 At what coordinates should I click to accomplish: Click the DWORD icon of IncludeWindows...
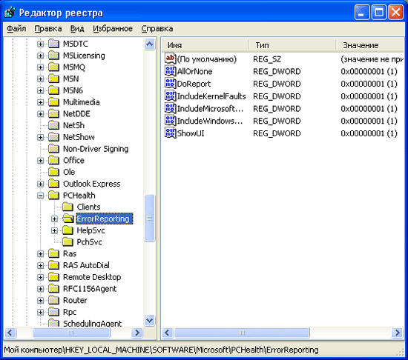(x=170, y=121)
